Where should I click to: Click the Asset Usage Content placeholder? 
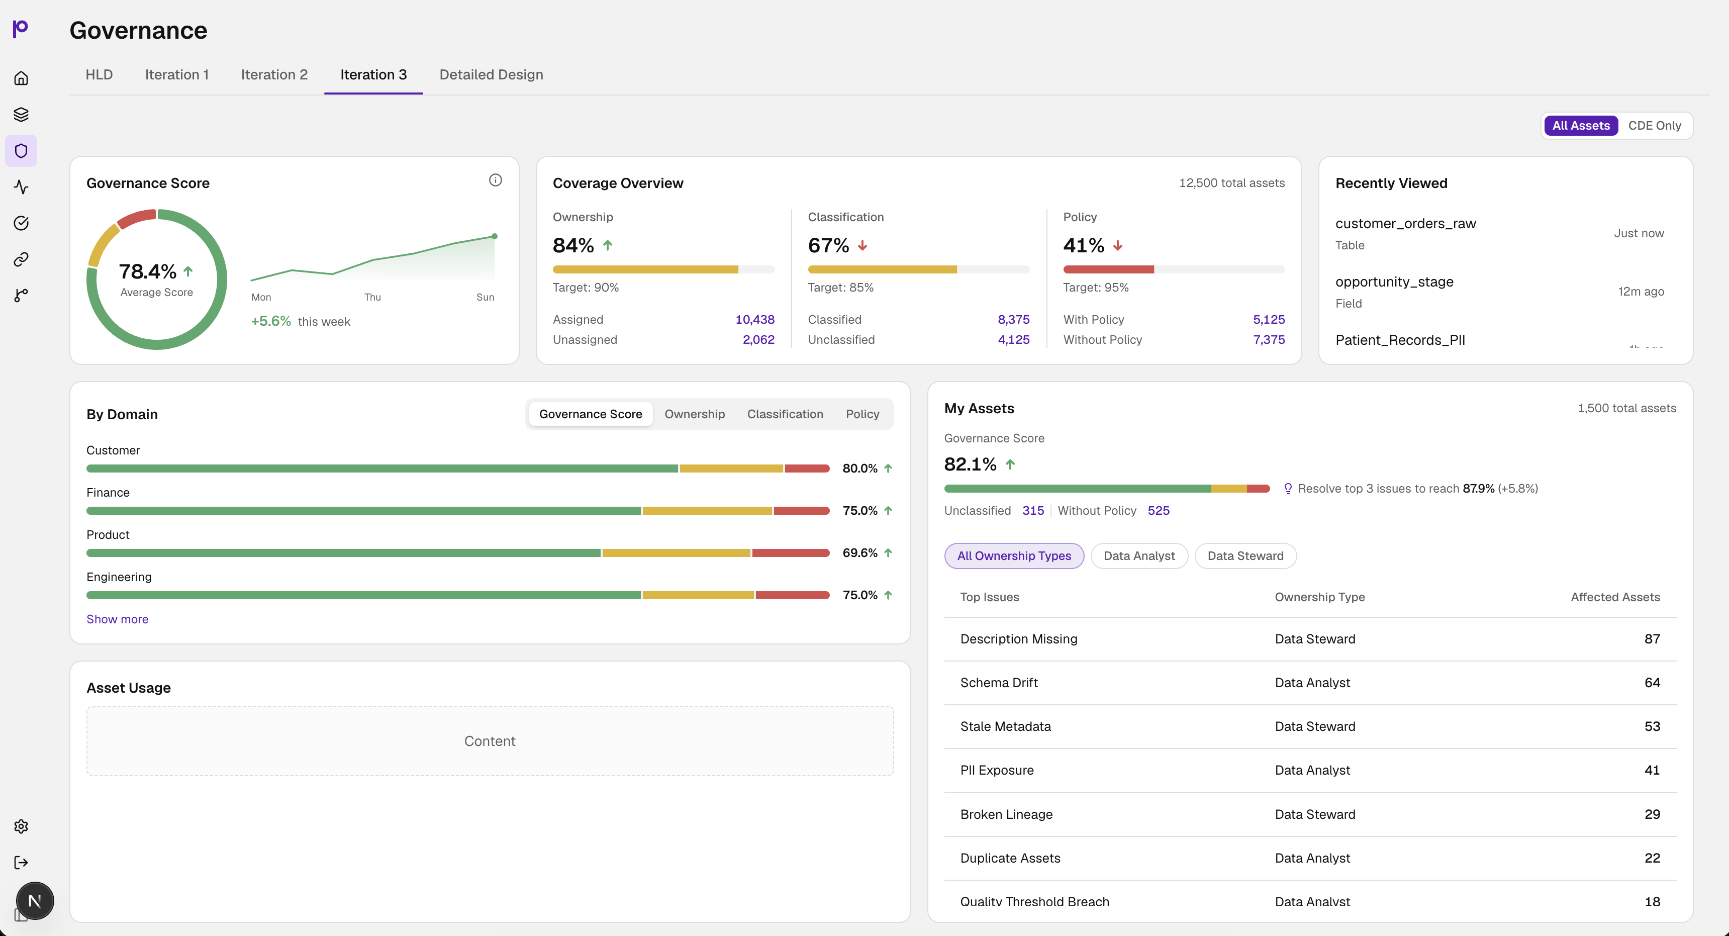coord(490,740)
